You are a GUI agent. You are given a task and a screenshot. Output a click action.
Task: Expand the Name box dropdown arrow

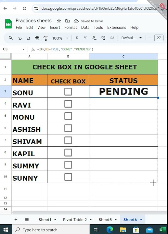pos(23,49)
